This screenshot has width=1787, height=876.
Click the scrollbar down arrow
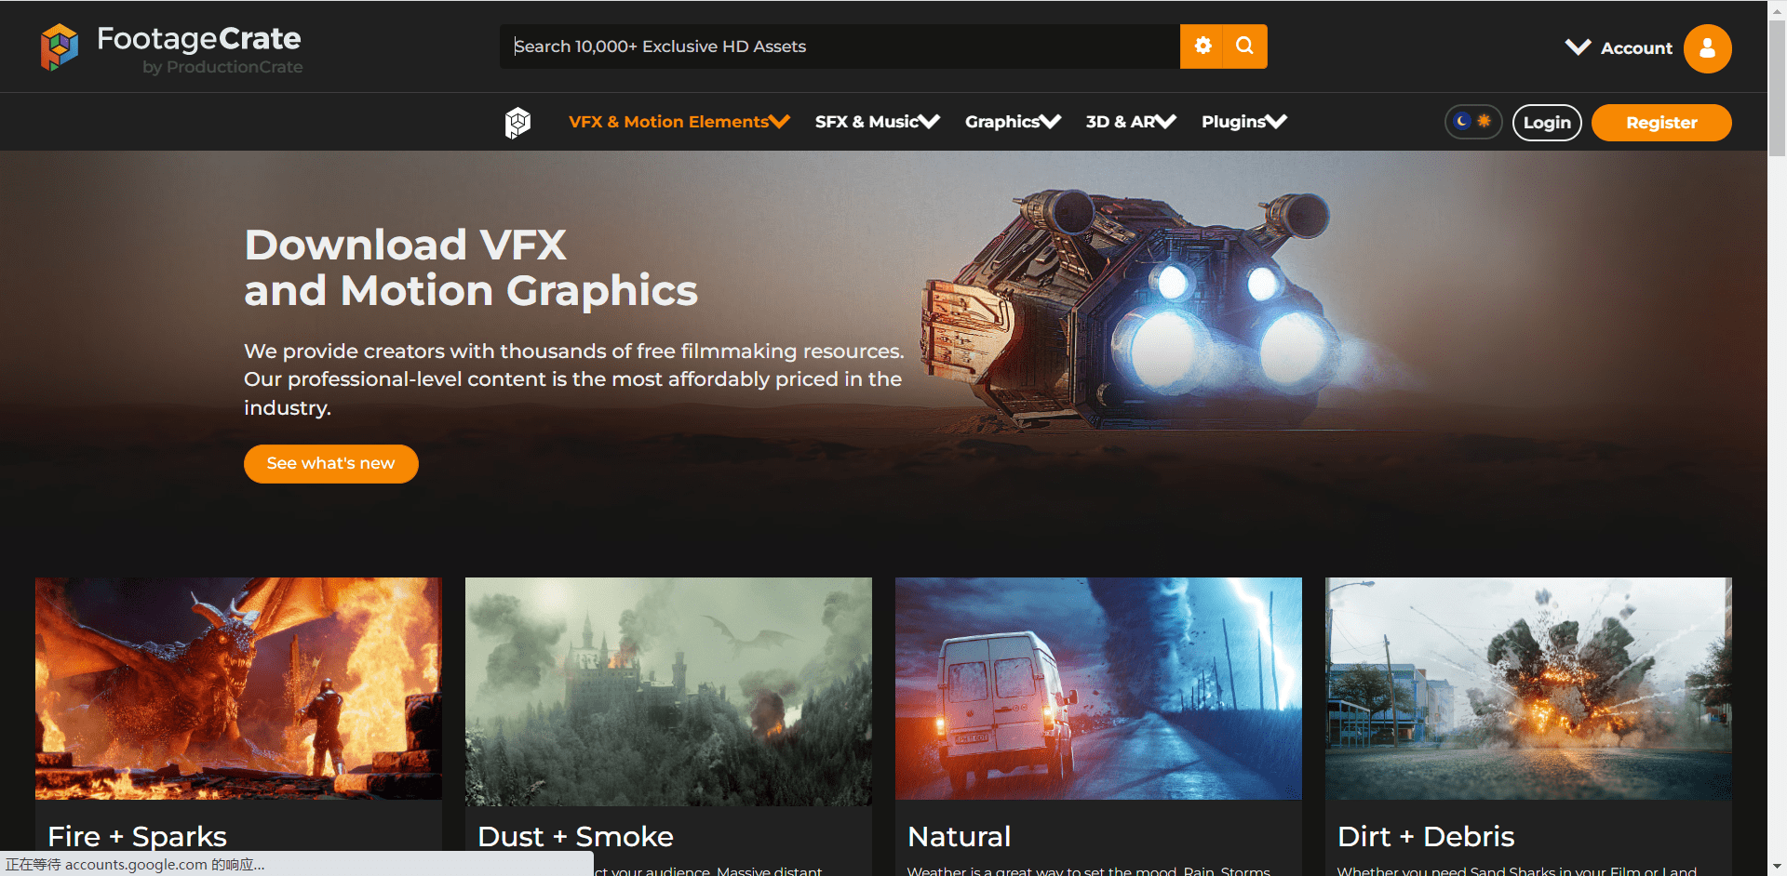coord(1777,868)
